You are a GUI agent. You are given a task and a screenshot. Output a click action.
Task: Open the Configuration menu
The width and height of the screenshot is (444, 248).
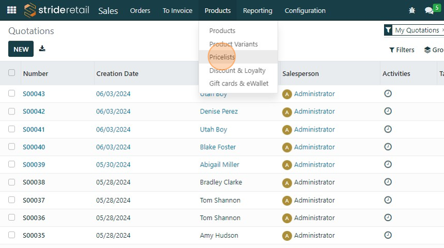point(305,10)
